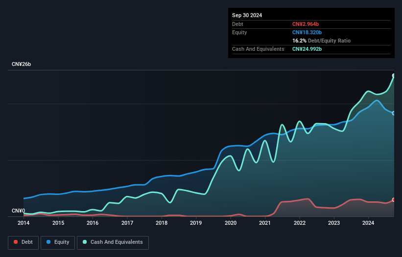
Task: Click the 2020 x-axis label
Action: [x=231, y=223]
